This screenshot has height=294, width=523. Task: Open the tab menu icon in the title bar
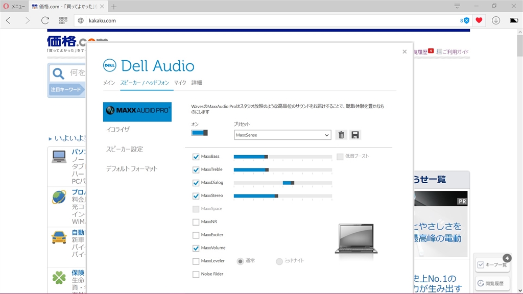pos(457,6)
